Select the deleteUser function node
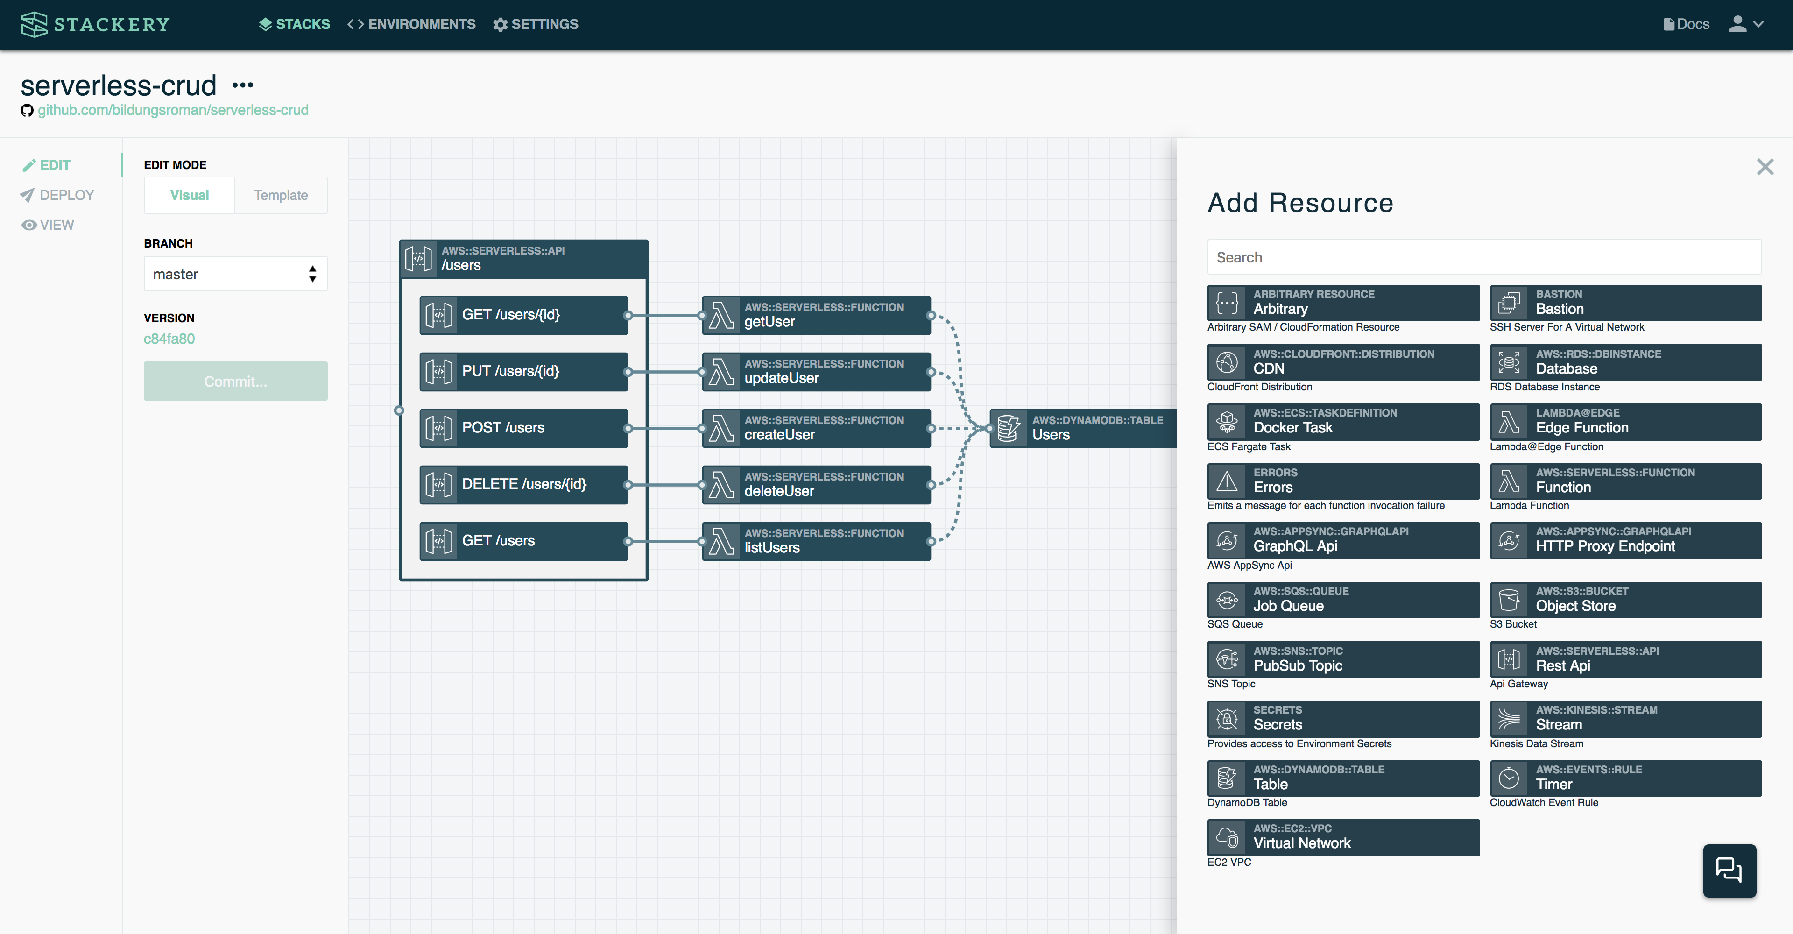Image resolution: width=1793 pixels, height=934 pixels. (x=816, y=484)
